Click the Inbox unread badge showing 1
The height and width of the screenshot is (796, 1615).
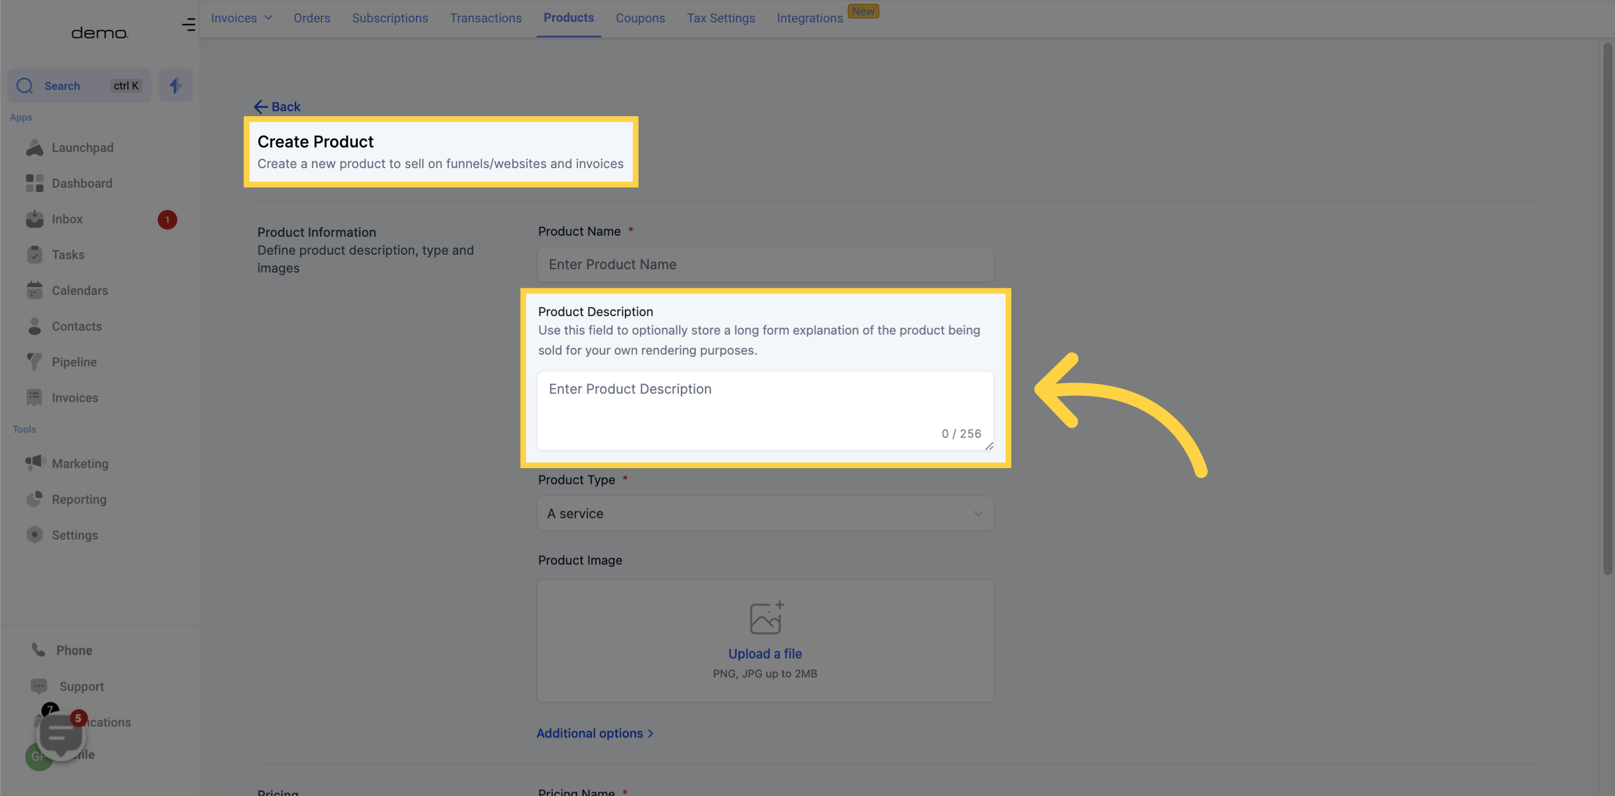[x=167, y=220]
